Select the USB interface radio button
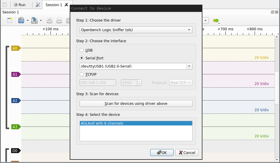Image resolution: width=280 pixels, height=163 pixels. click(82, 50)
